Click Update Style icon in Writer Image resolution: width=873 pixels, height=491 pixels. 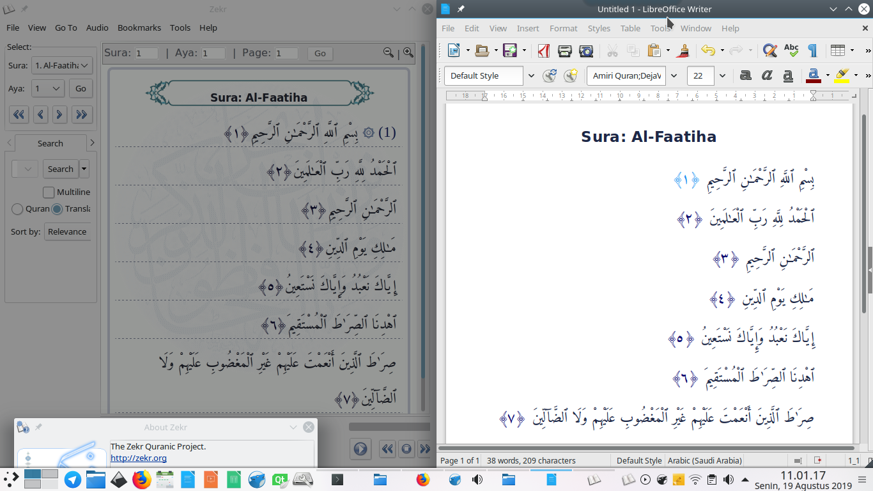(x=550, y=75)
